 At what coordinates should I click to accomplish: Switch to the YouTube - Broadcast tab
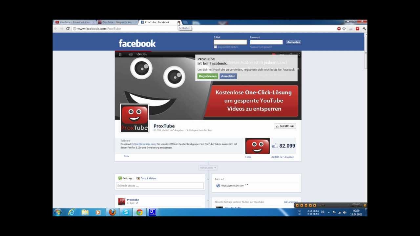tap(74, 22)
